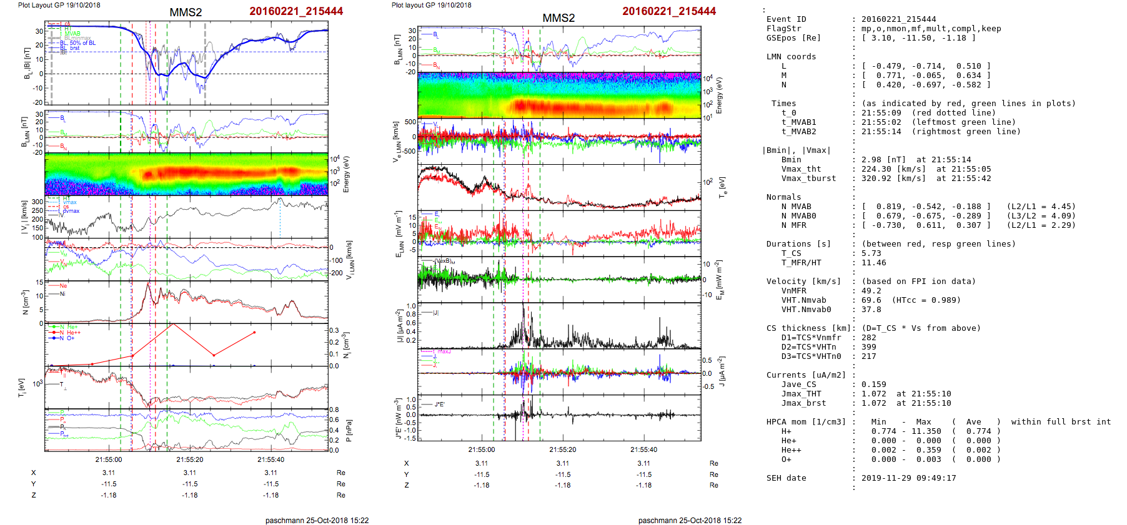
Task: Select the N vector "[ 0.420, -0.697, -0.582 ]"
Action: click(x=926, y=85)
